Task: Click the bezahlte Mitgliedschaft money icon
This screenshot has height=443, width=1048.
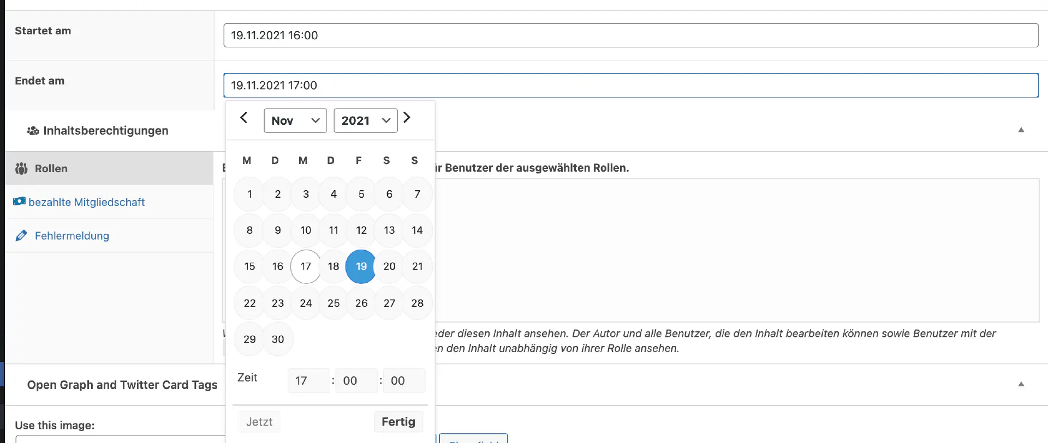Action: click(x=19, y=202)
